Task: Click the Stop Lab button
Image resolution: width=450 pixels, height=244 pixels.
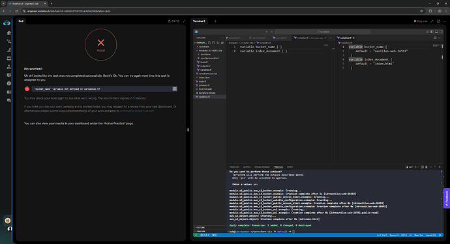Action: (x=421, y=21)
